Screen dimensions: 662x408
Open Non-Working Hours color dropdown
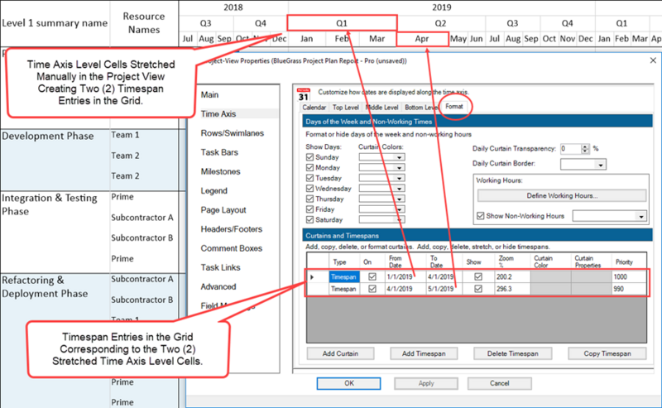tap(640, 216)
